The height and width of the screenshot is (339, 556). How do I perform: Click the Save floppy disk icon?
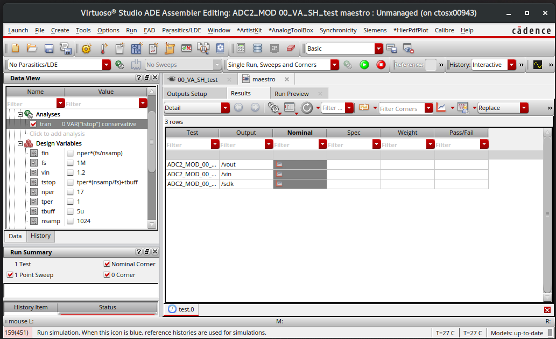pos(49,49)
